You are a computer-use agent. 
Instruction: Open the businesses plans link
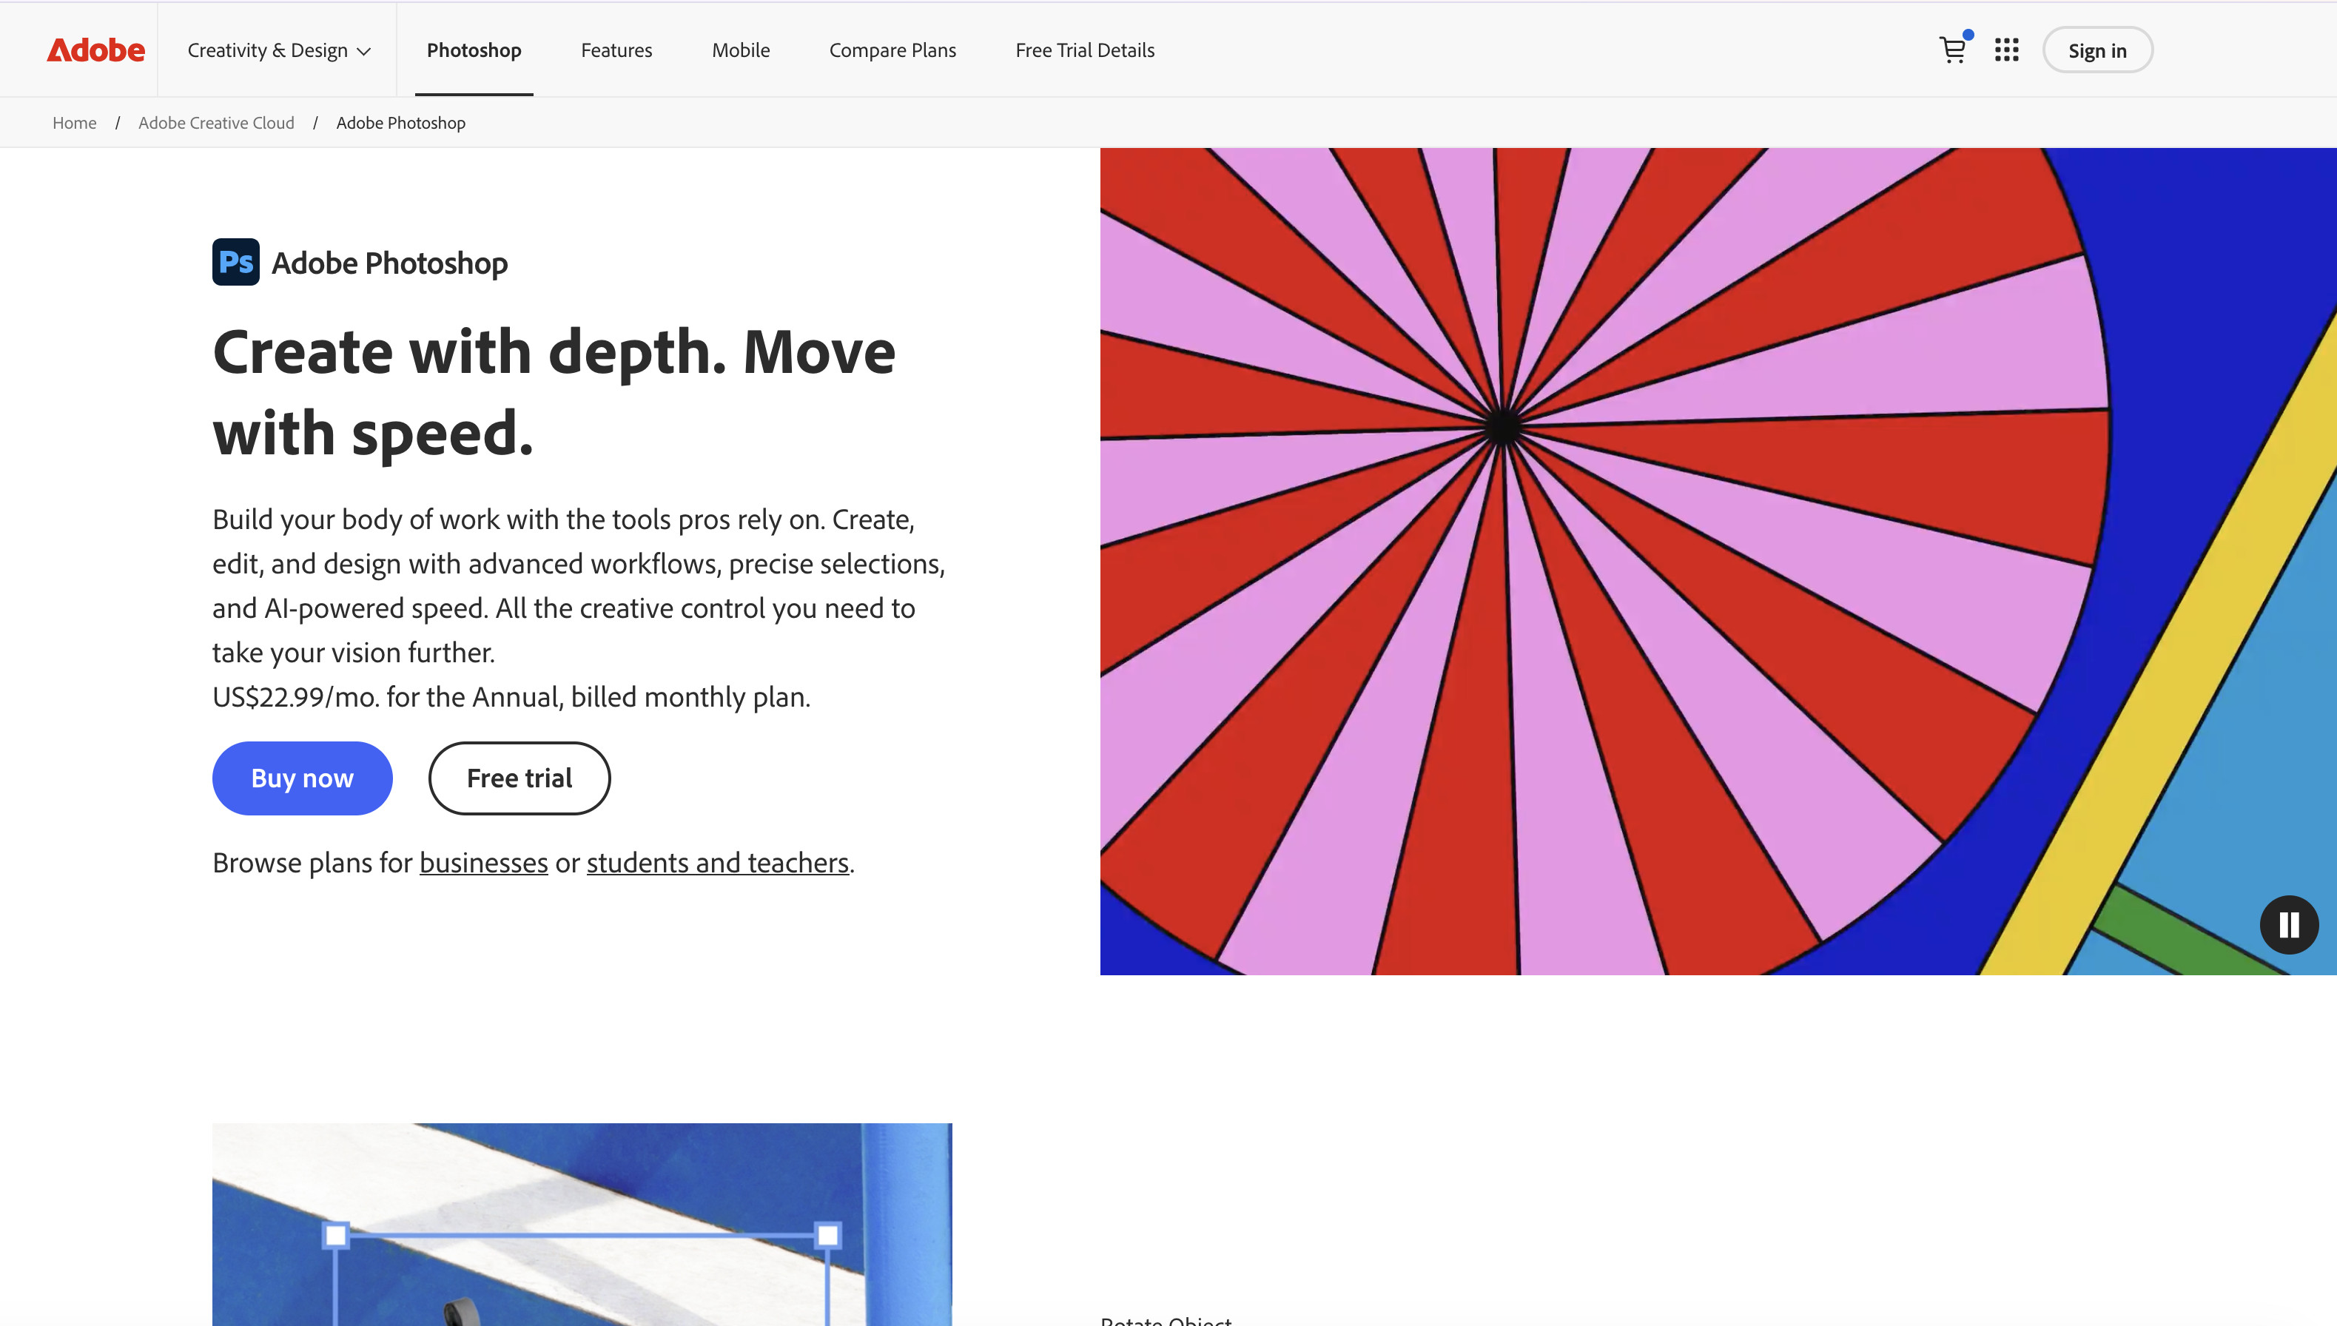pos(484,863)
